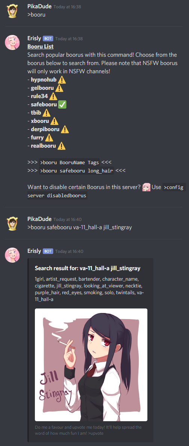The height and width of the screenshot is (446, 189).
Task: Click PikaDude's avatar on the safebooru command message
Action: 12,223
